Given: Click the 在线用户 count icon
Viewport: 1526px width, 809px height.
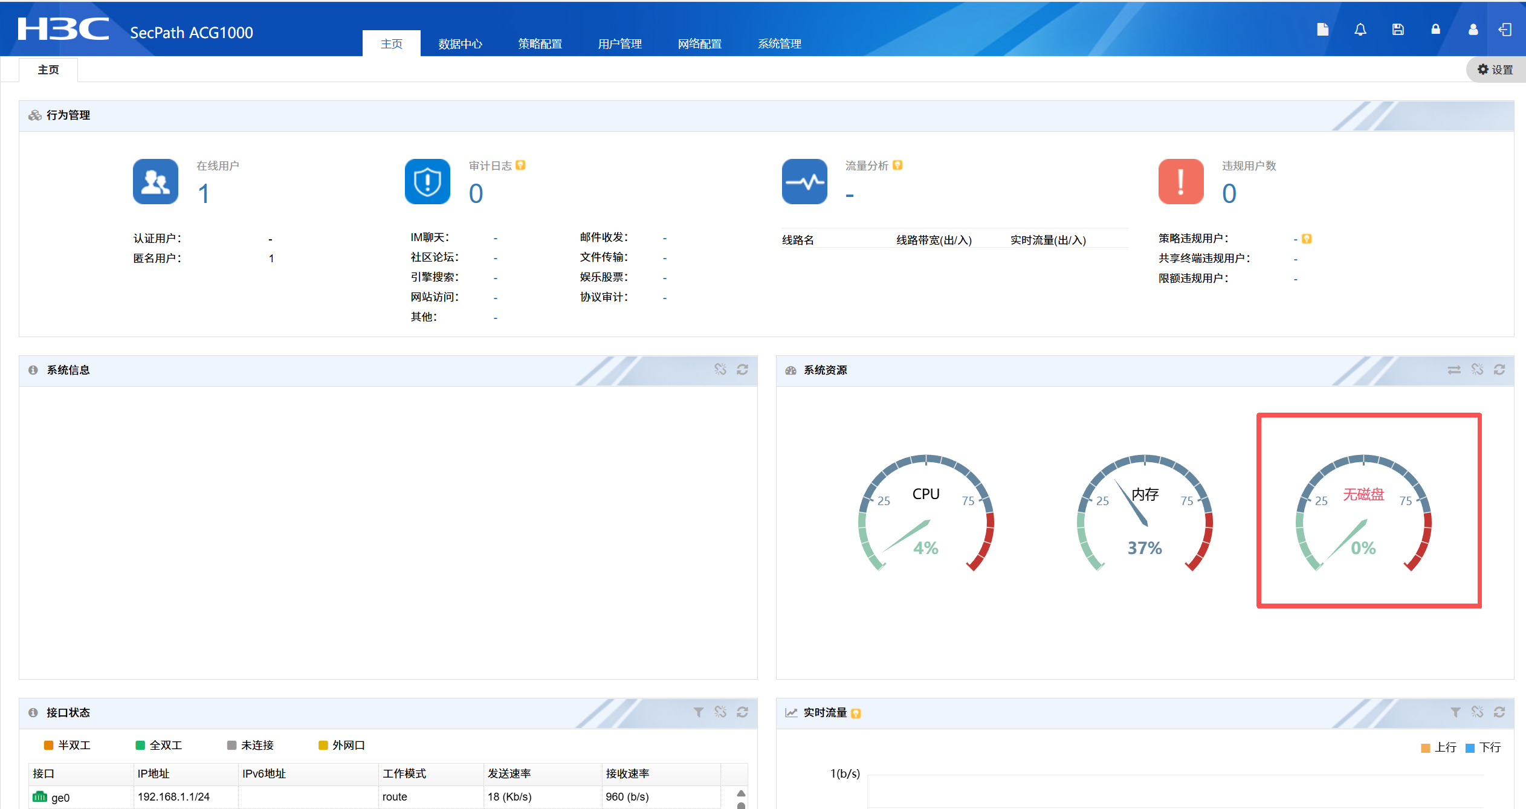Looking at the screenshot, I should [x=155, y=181].
